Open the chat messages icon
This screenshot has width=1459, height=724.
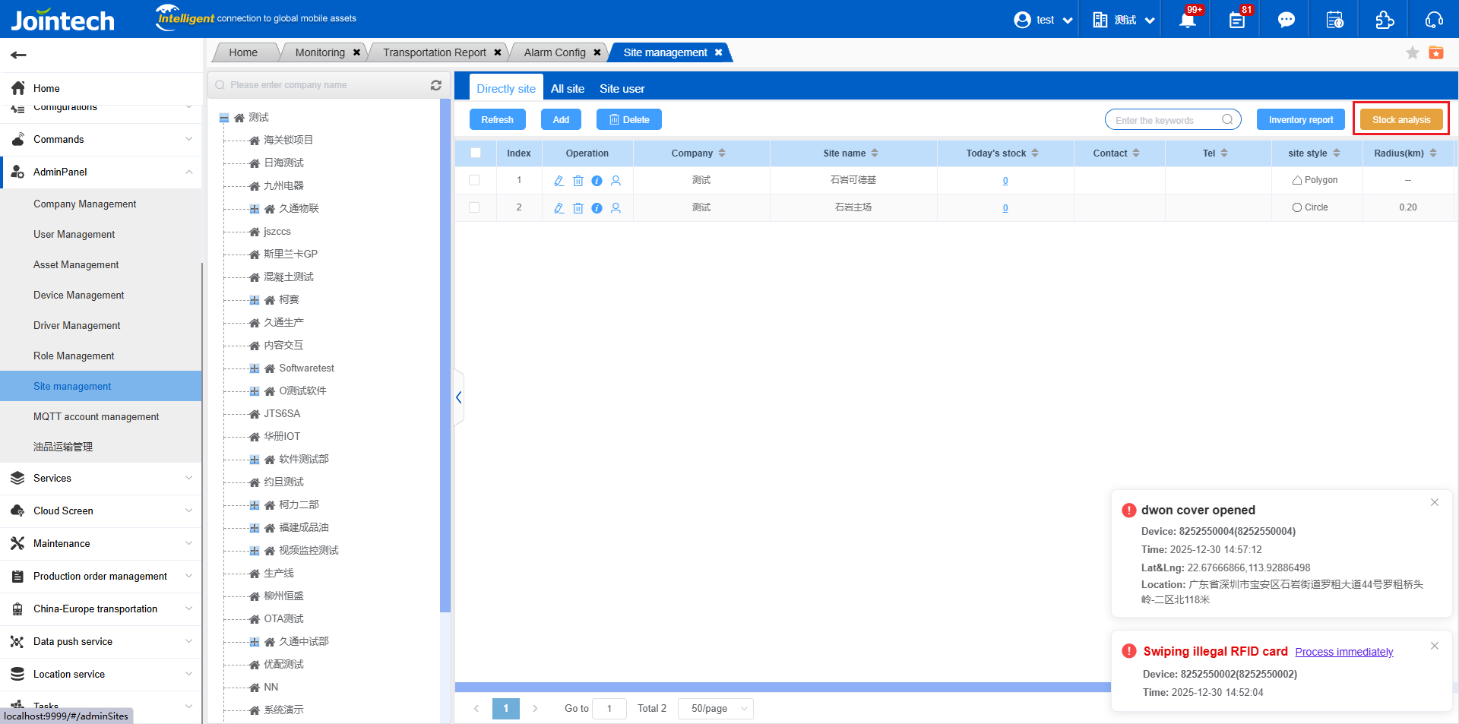click(1286, 20)
